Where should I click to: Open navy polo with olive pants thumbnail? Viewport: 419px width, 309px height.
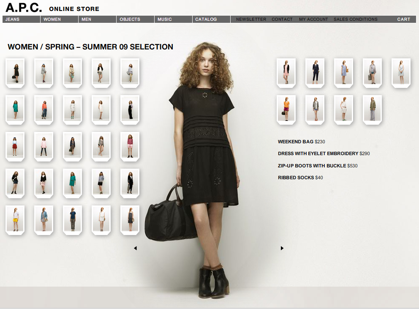pyautogui.click(x=72, y=220)
